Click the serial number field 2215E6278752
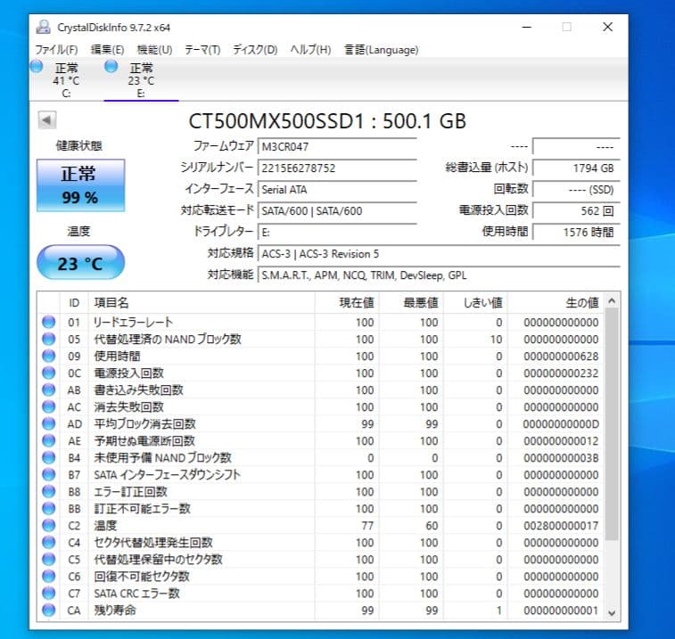The height and width of the screenshot is (639, 675). click(337, 168)
